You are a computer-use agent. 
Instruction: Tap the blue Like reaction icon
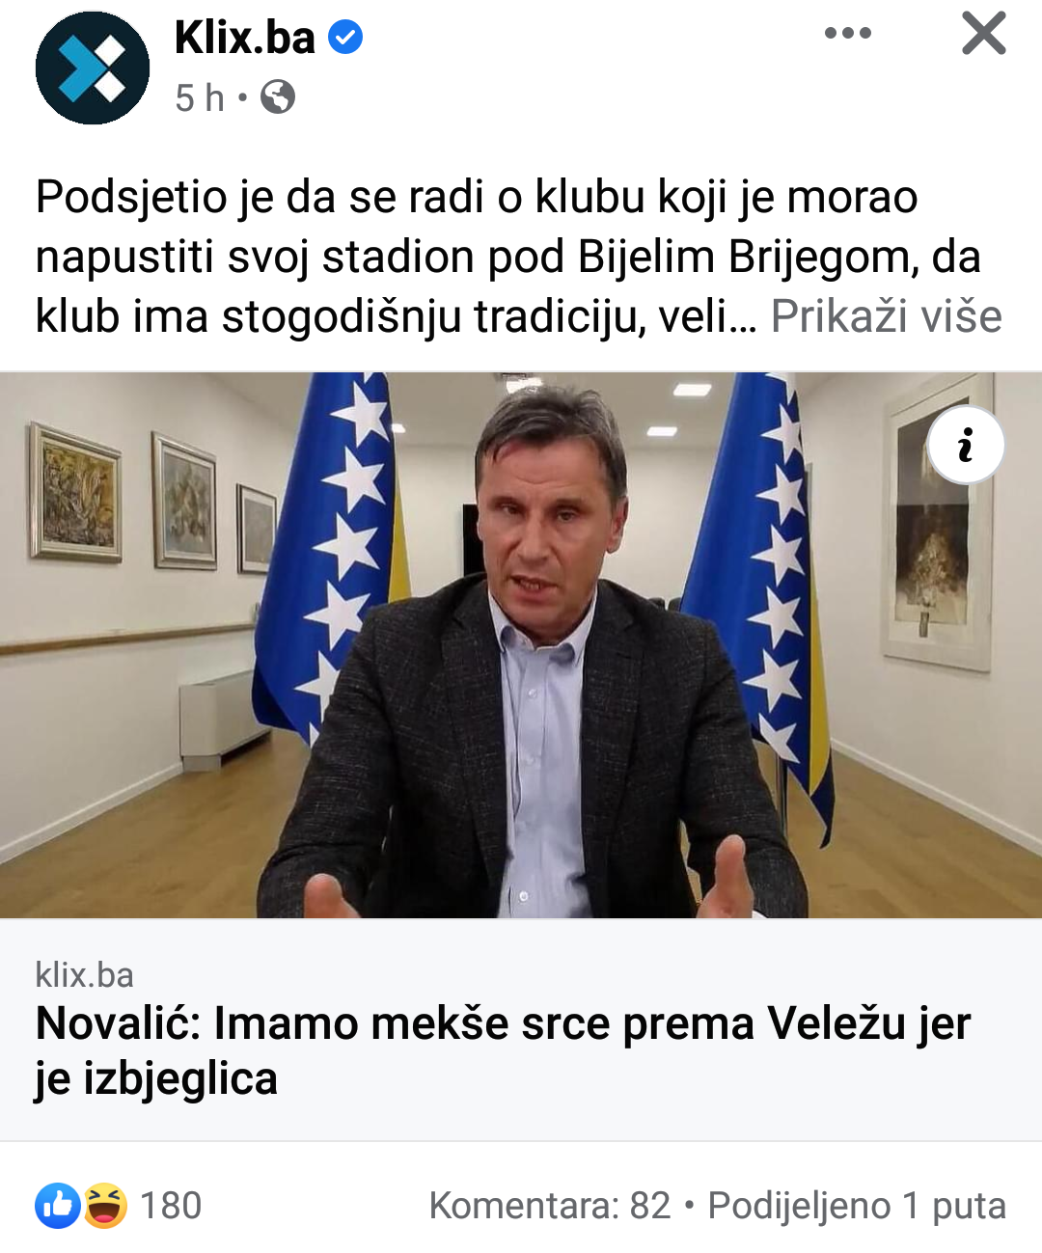[x=58, y=1206]
